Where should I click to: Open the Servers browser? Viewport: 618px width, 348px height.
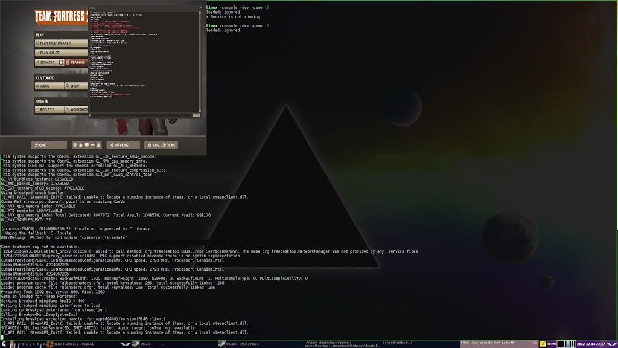point(46,62)
